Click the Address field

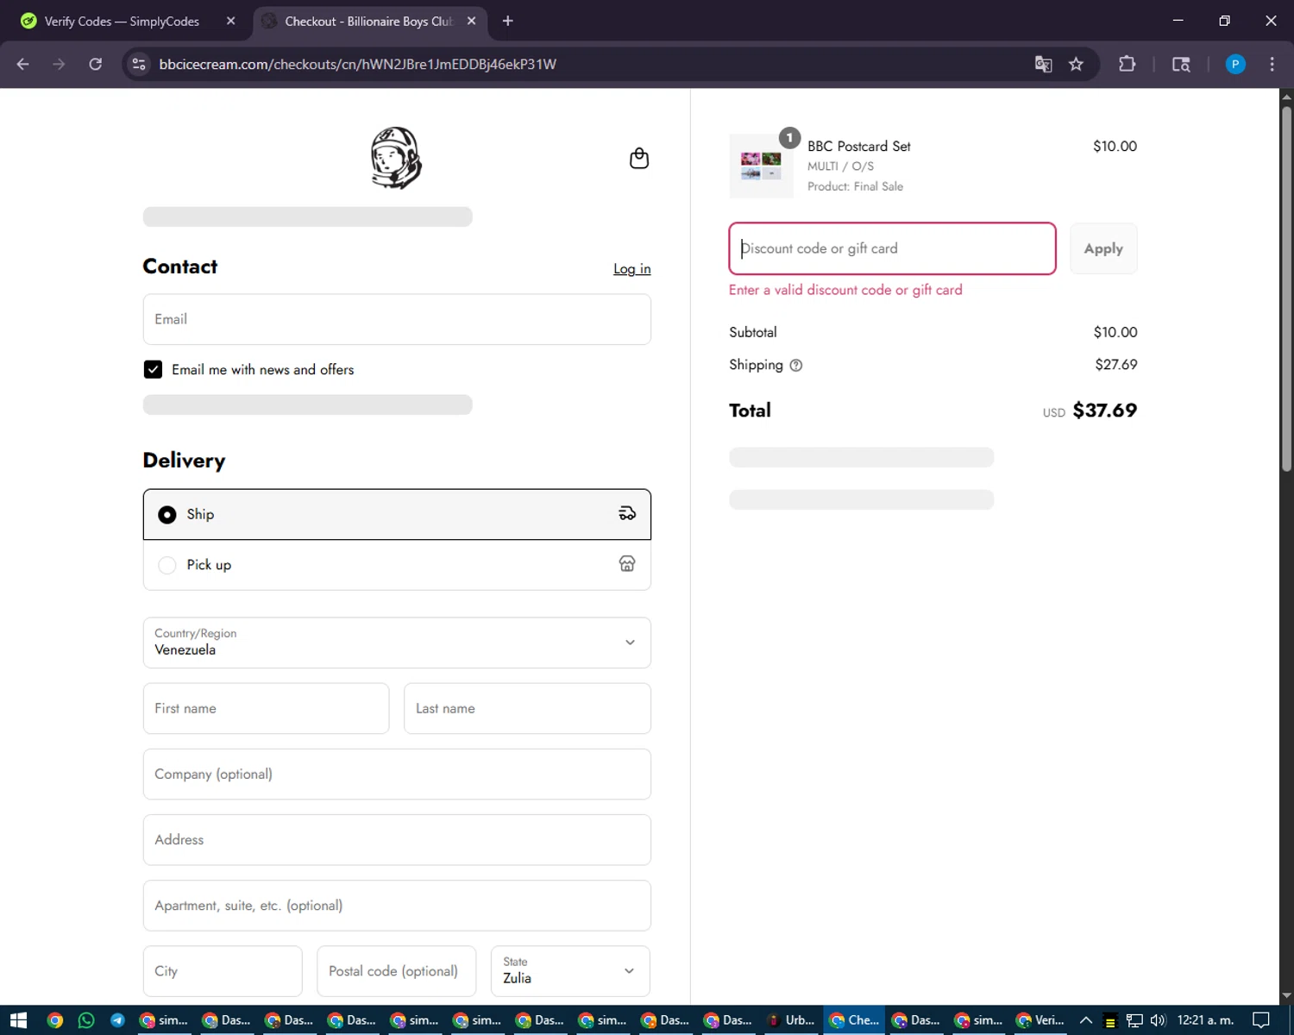point(397,840)
